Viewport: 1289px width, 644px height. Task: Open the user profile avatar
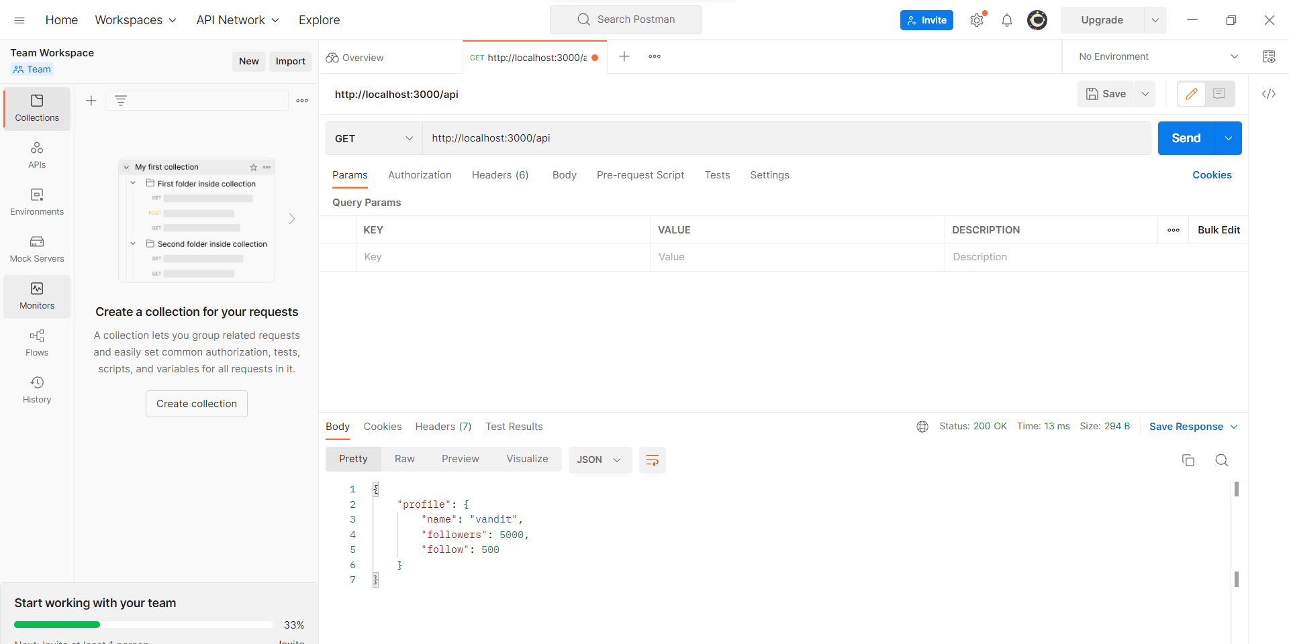pyautogui.click(x=1037, y=20)
